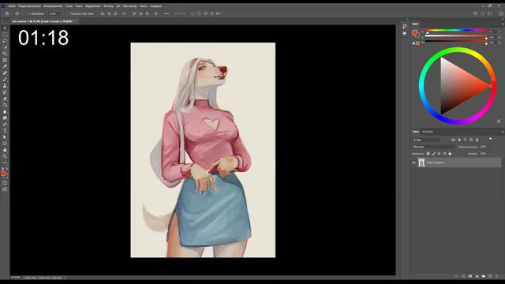
Task: Toggle lock position icon in Layers panel
Action: 439,154
